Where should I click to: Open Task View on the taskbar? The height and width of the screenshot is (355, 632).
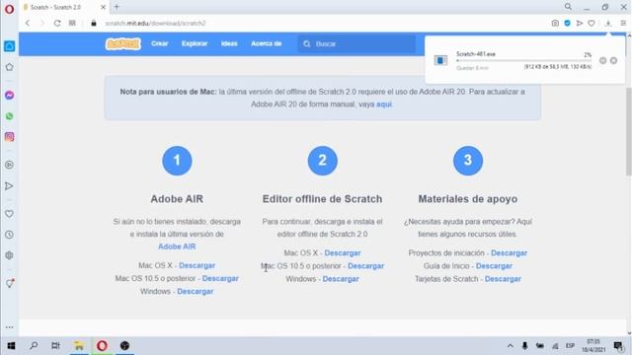(55, 346)
